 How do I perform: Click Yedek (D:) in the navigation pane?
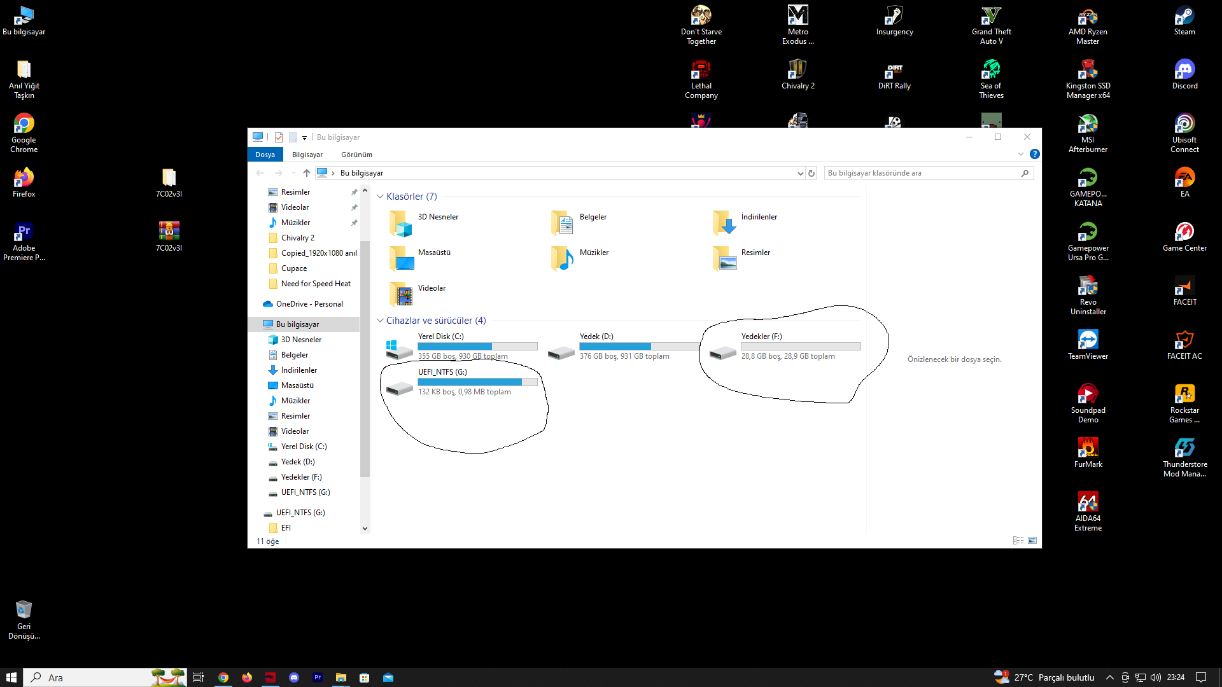coord(298,462)
